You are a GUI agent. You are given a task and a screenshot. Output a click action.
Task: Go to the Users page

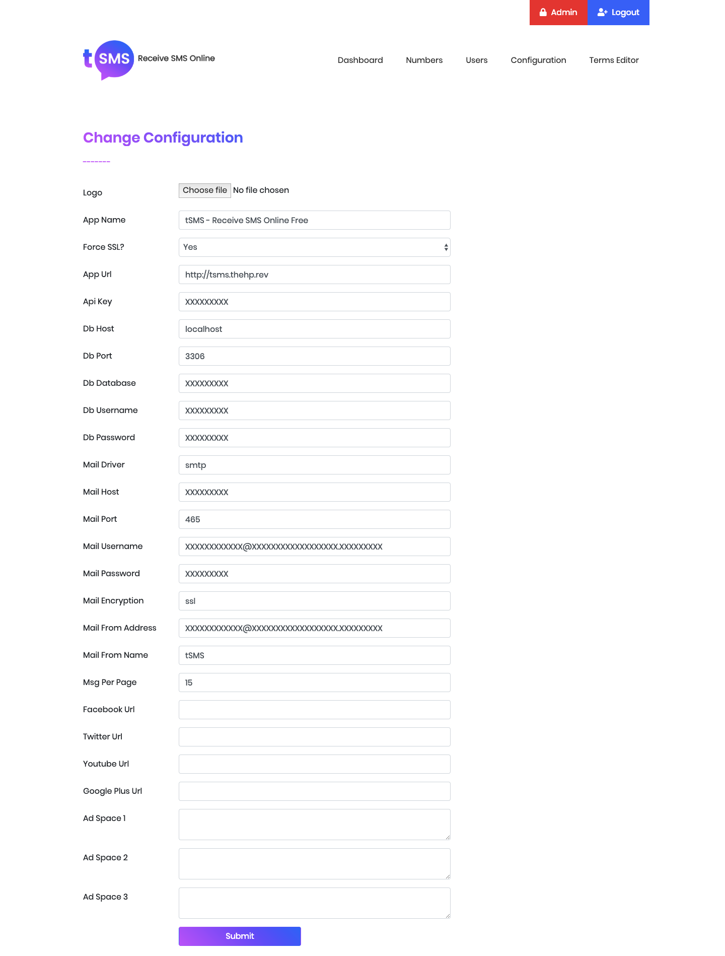(x=476, y=60)
